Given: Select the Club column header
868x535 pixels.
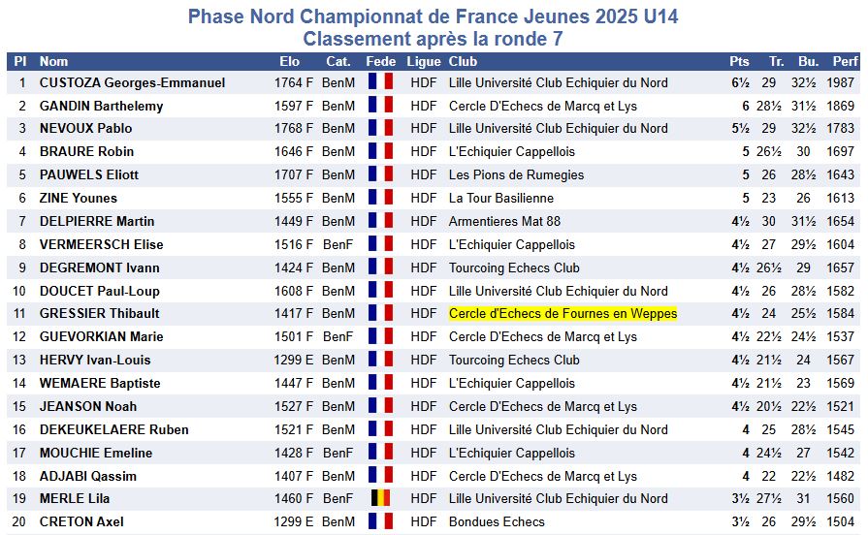Looking at the screenshot, I should (463, 61).
